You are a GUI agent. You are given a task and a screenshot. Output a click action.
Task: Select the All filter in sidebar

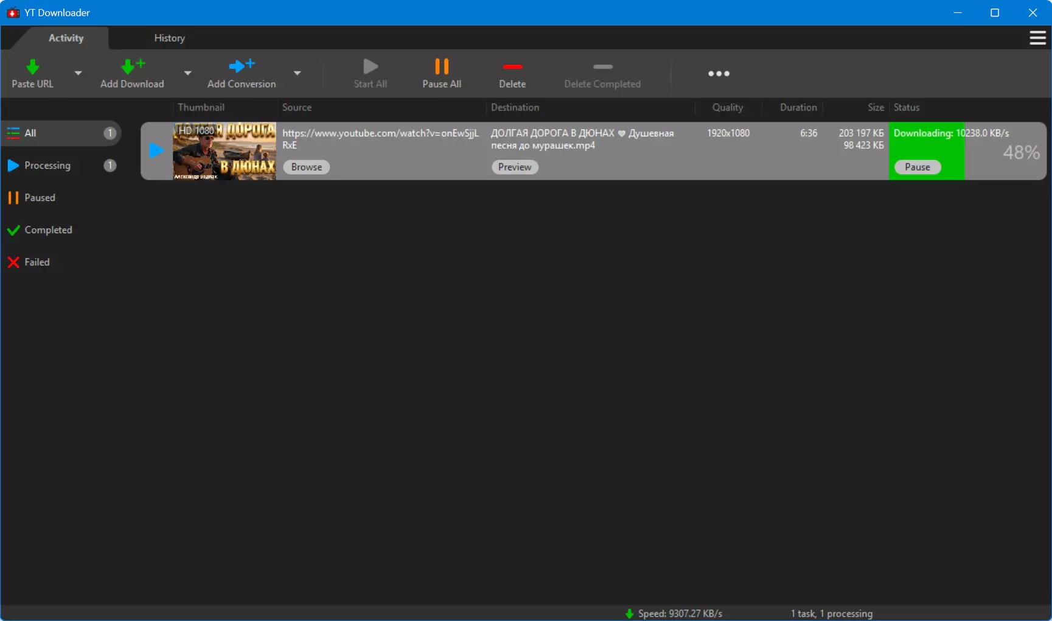tap(61, 133)
